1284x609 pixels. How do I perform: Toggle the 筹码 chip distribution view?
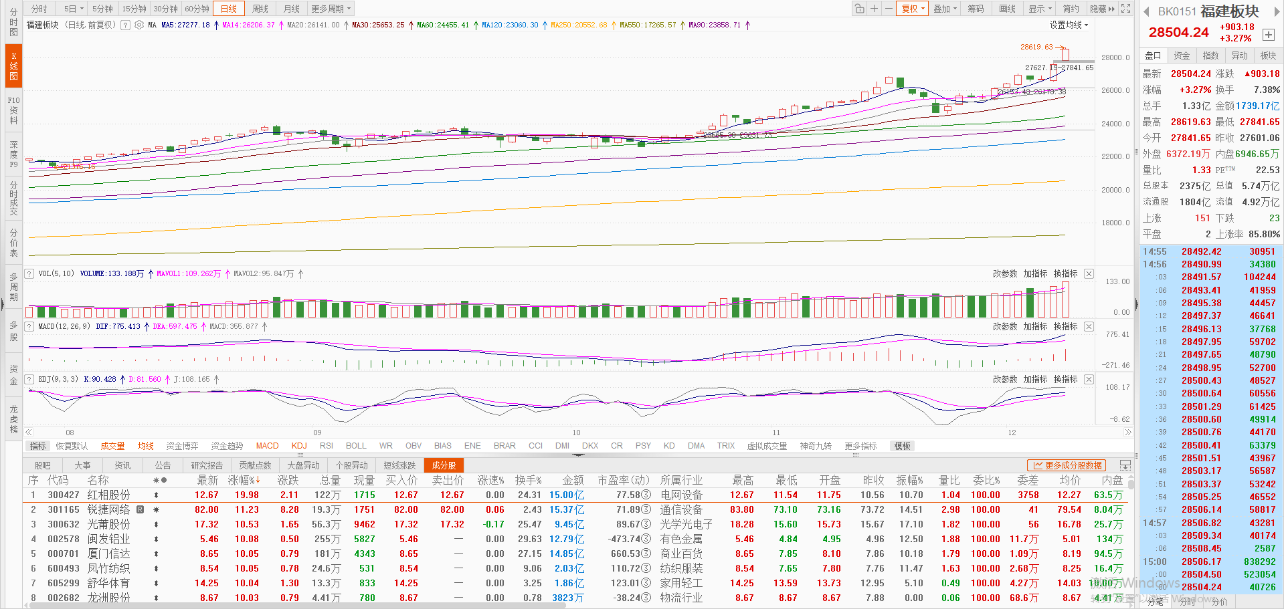[x=976, y=9]
